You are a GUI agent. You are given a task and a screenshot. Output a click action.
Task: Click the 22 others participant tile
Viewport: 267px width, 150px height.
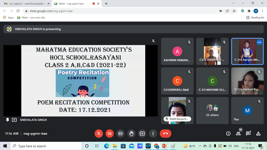click(x=212, y=110)
